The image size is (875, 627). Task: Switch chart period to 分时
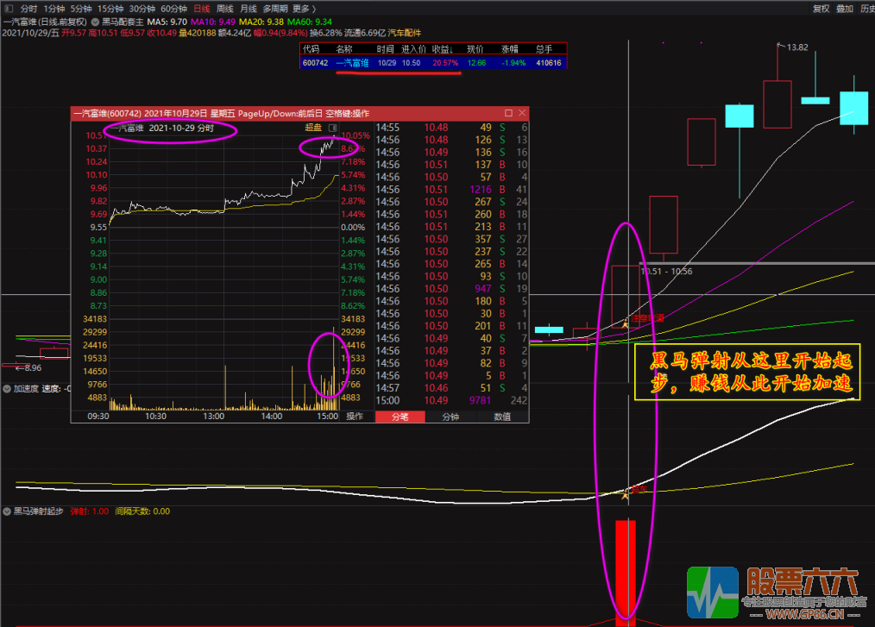coord(28,9)
